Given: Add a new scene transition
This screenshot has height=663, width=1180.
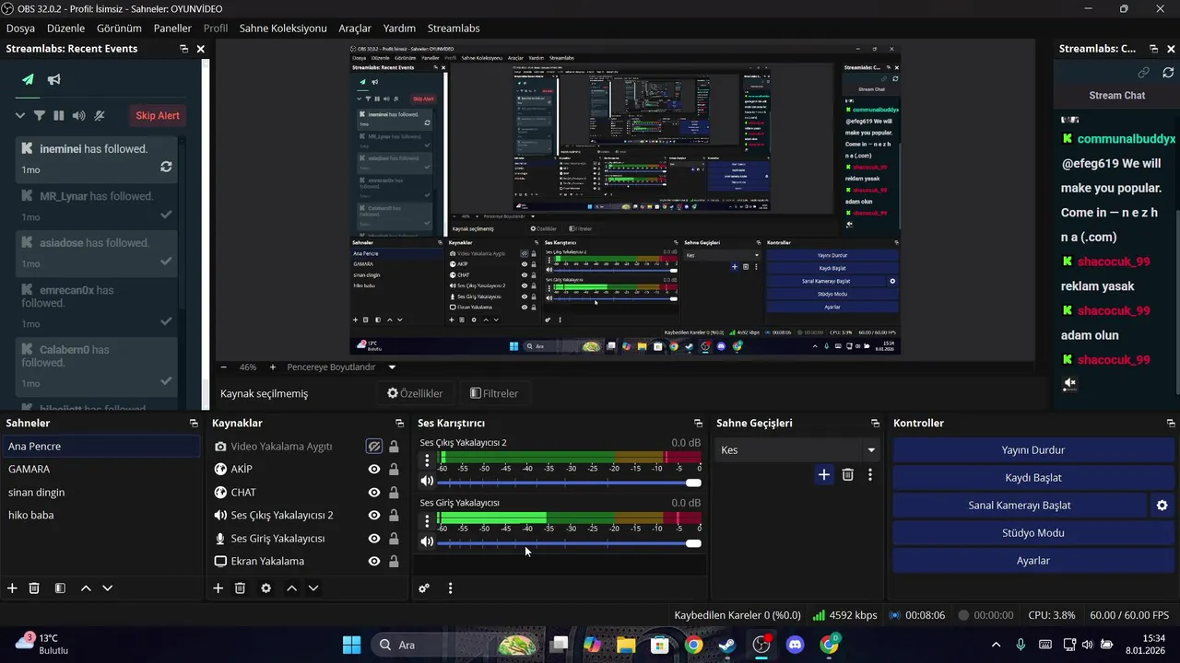Looking at the screenshot, I should 824,474.
